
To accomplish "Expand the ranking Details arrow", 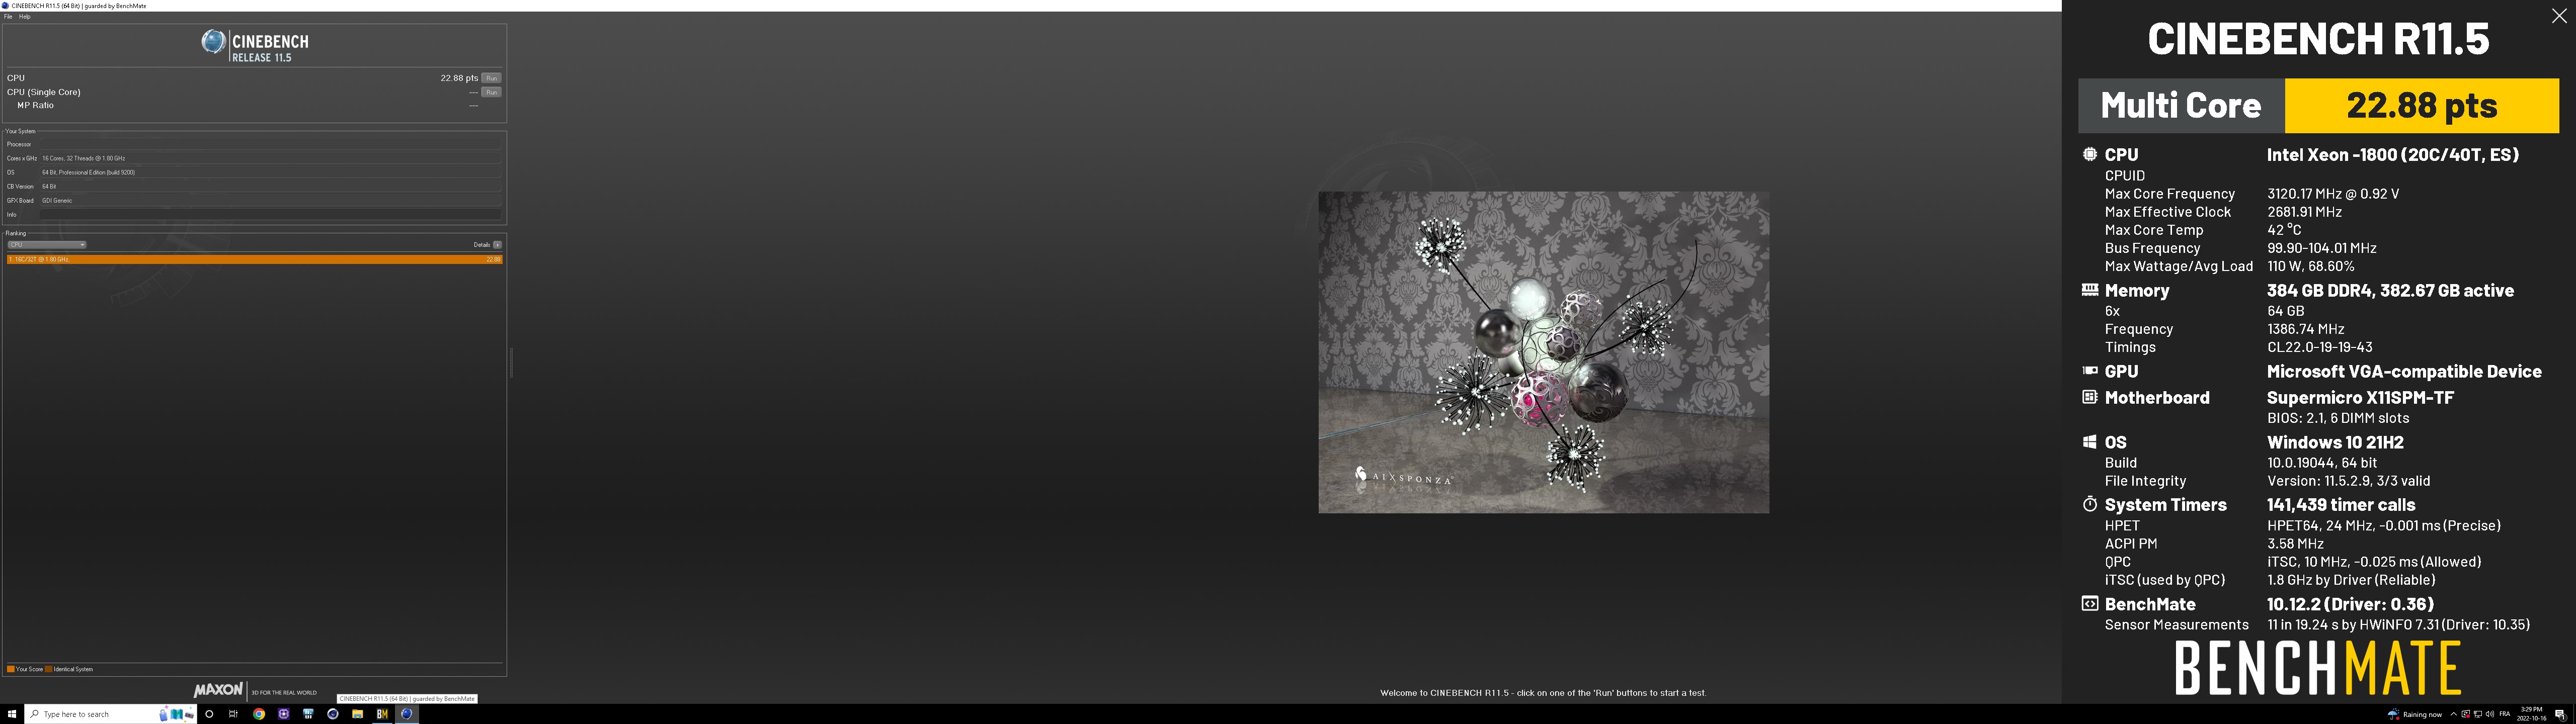I will (497, 245).
